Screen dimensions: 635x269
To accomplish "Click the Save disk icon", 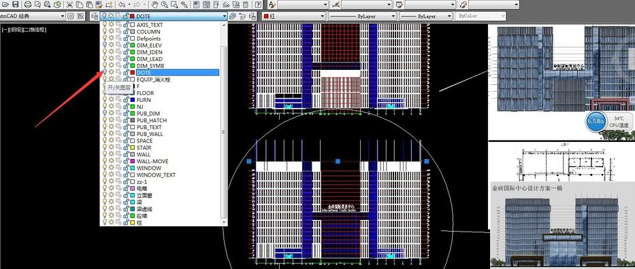I will (15, 5).
